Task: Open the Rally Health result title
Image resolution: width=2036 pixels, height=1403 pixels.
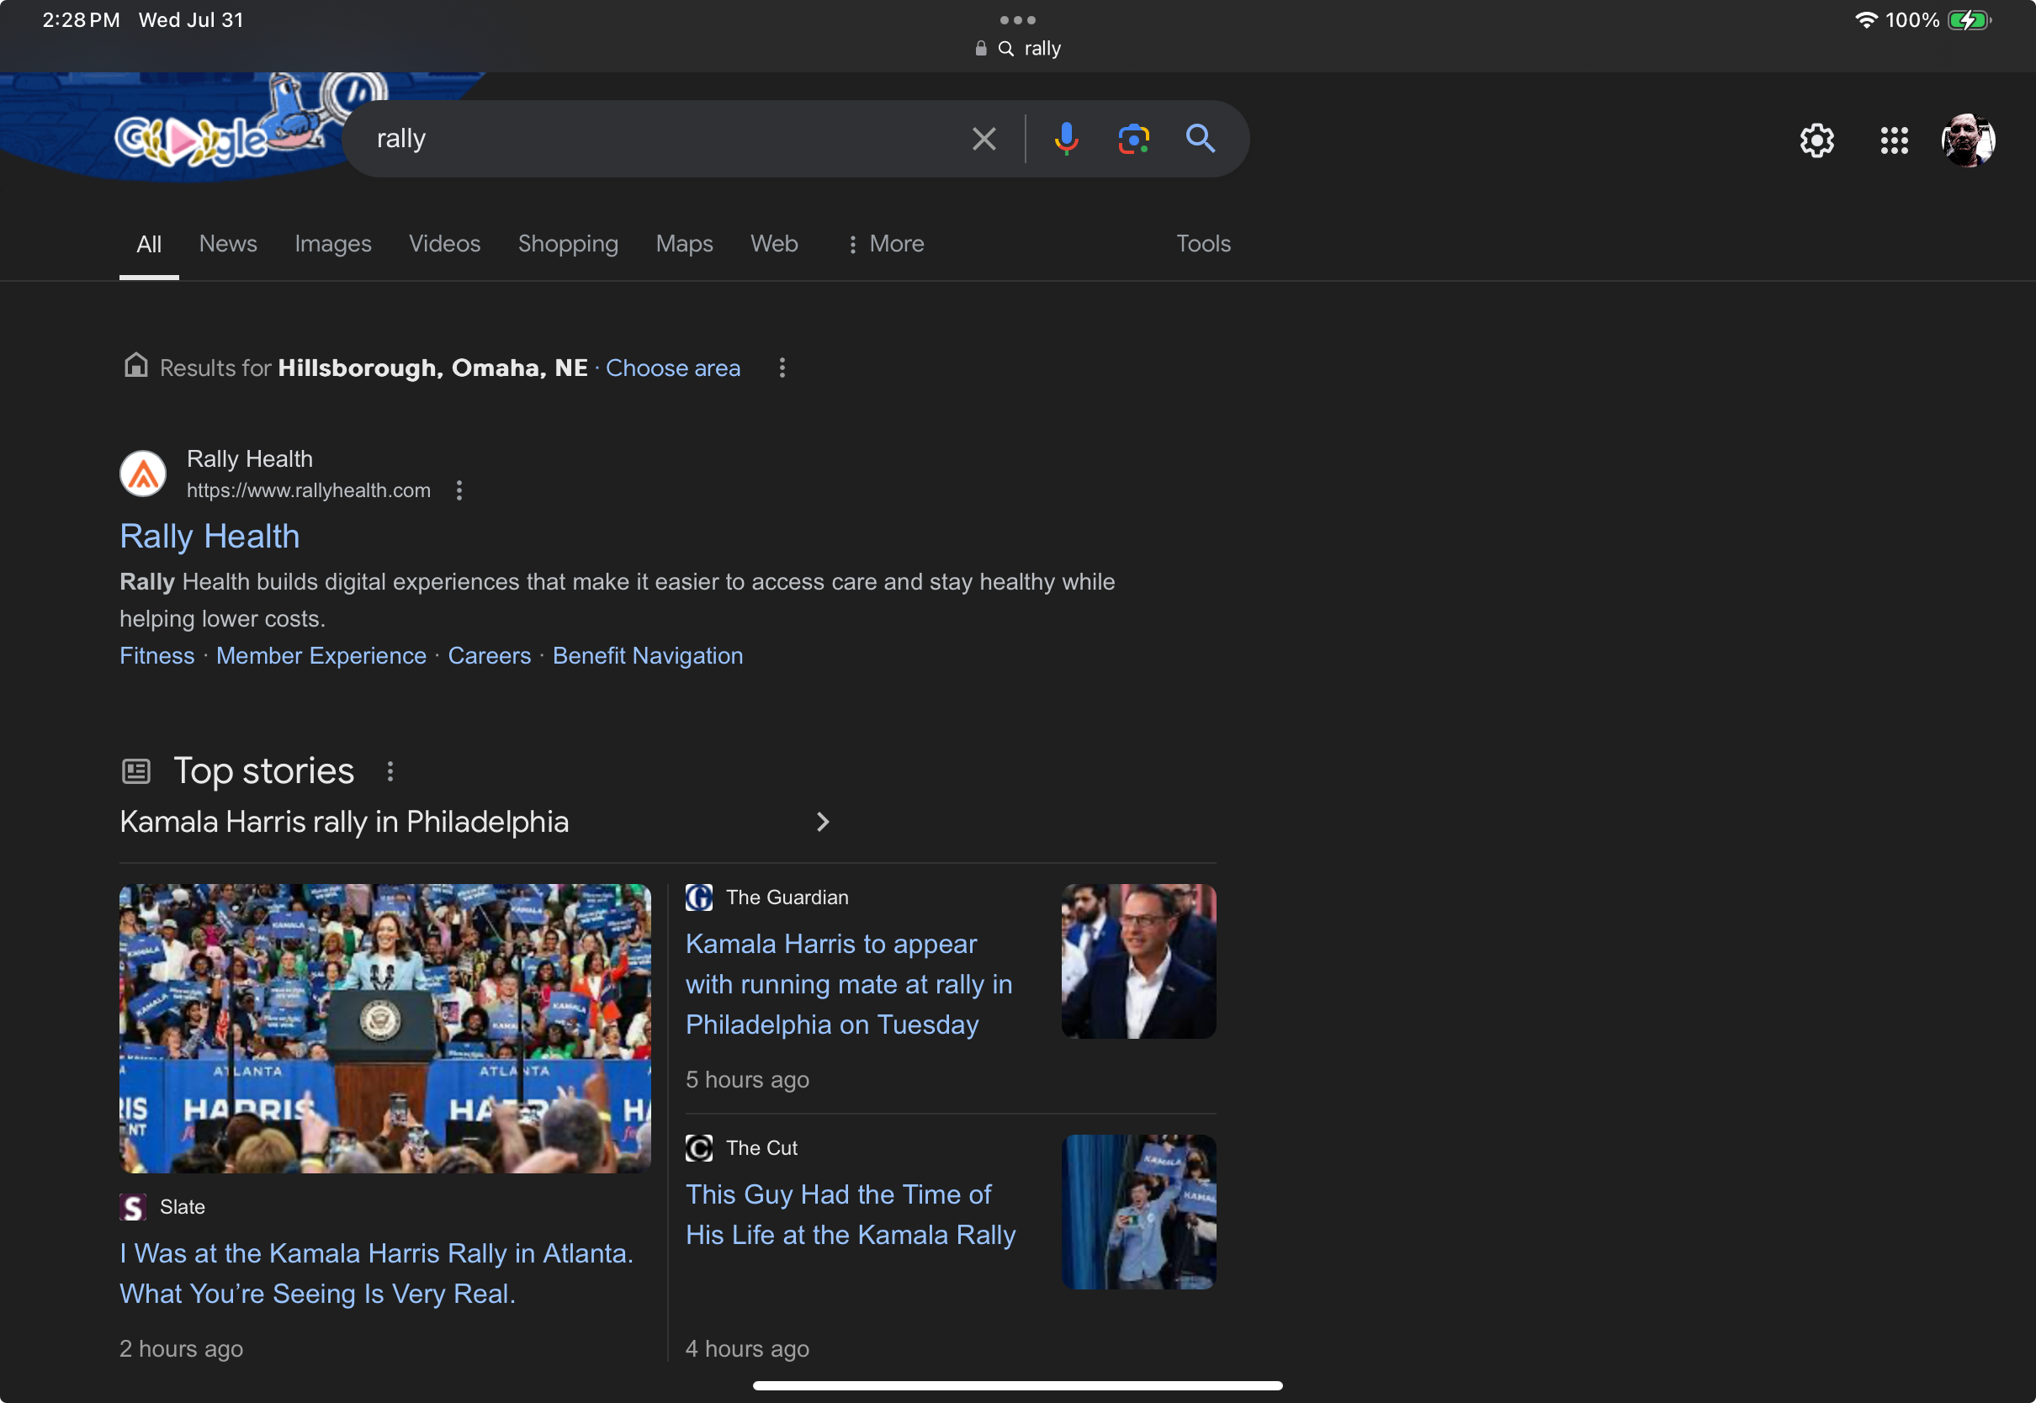Action: [209, 537]
